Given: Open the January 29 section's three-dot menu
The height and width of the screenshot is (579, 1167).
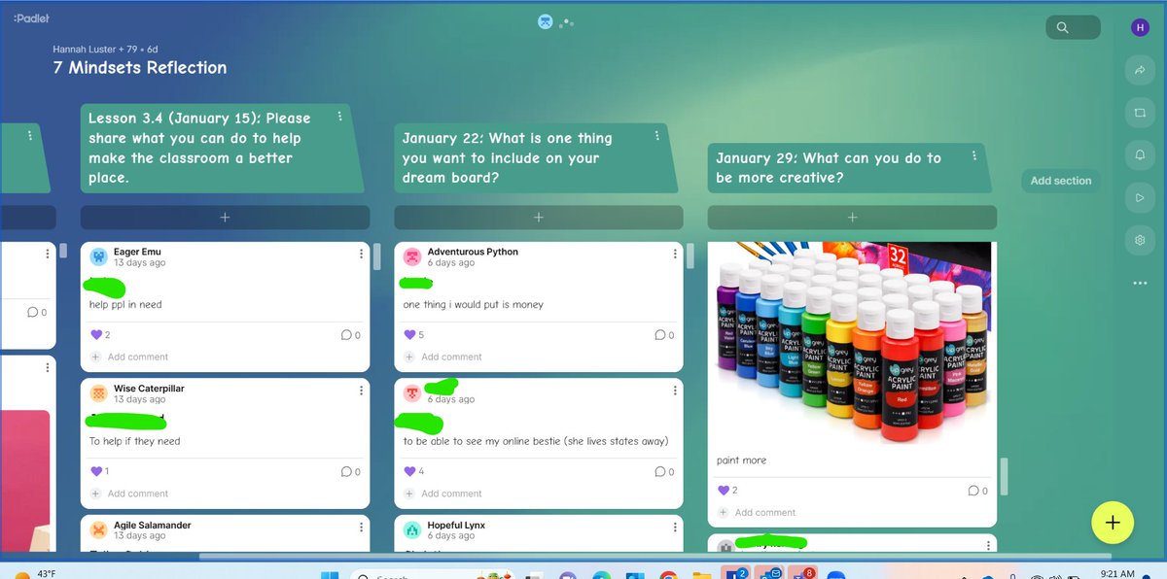Looking at the screenshot, I should pyautogui.click(x=974, y=156).
